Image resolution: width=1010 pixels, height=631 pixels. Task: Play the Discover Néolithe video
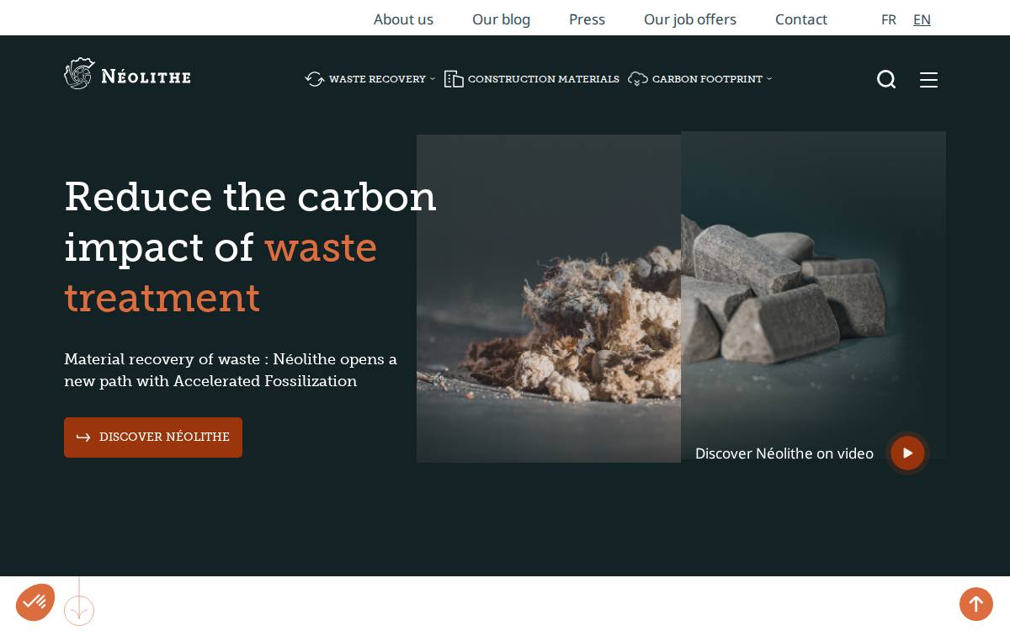[x=907, y=453]
